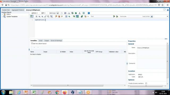This screenshot has width=170, height=95.
Task: Collapse editor using top splitter arrow above Properties
Action: tap(166, 39)
